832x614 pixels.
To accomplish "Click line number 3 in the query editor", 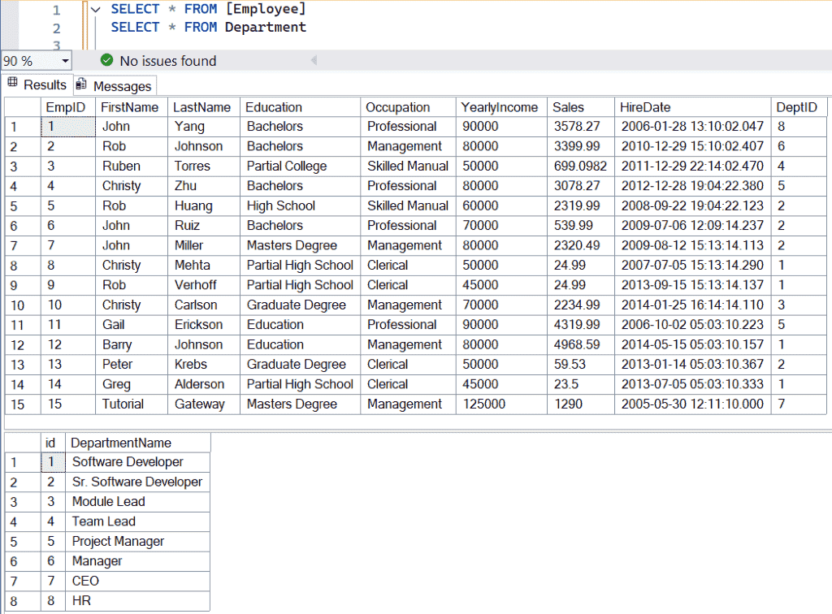I will click(55, 43).
